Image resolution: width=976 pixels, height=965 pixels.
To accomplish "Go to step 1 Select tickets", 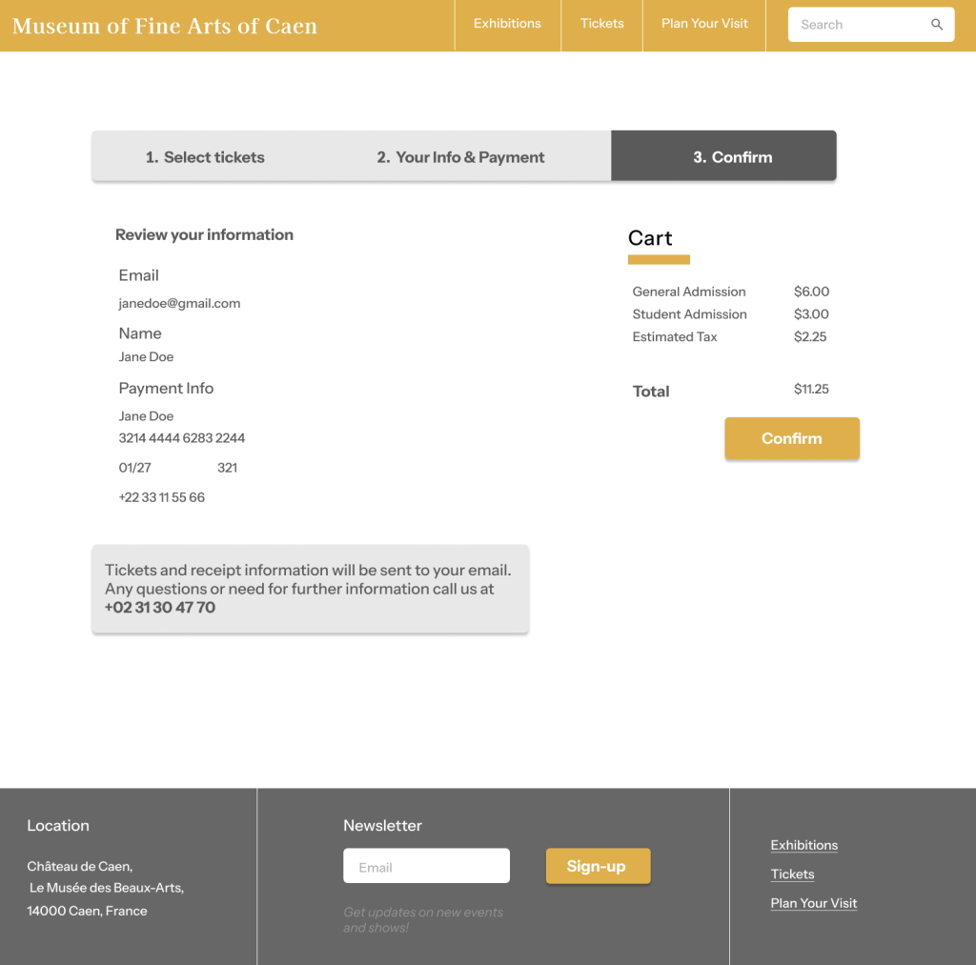I will point(205,157).
